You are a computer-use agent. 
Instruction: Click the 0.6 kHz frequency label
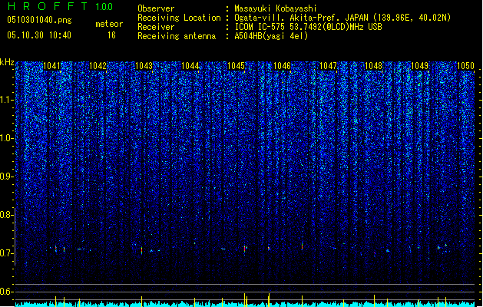tap(6, 292)
